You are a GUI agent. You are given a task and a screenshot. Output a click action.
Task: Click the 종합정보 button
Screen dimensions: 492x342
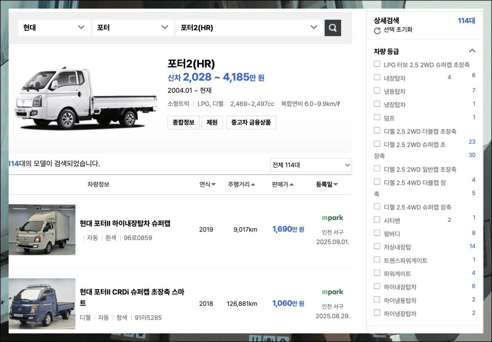(183, 122)
